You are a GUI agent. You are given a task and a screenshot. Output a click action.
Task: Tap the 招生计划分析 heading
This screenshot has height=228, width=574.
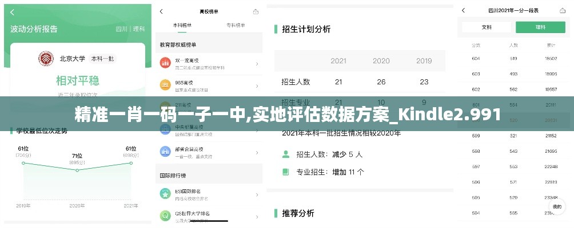(306, 29)
